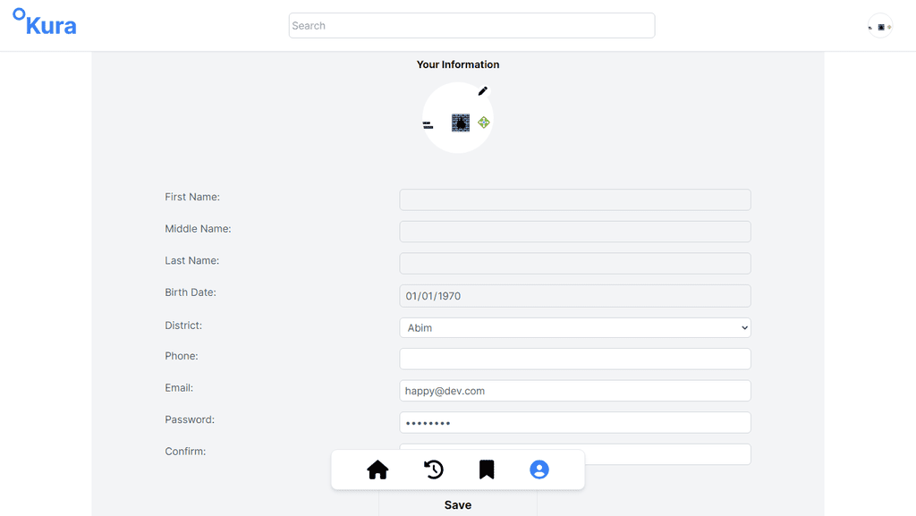This screenshot has height=516, width=916.
Task: Click the 'Your Information' heading
Action: click(x=458, y=64)
